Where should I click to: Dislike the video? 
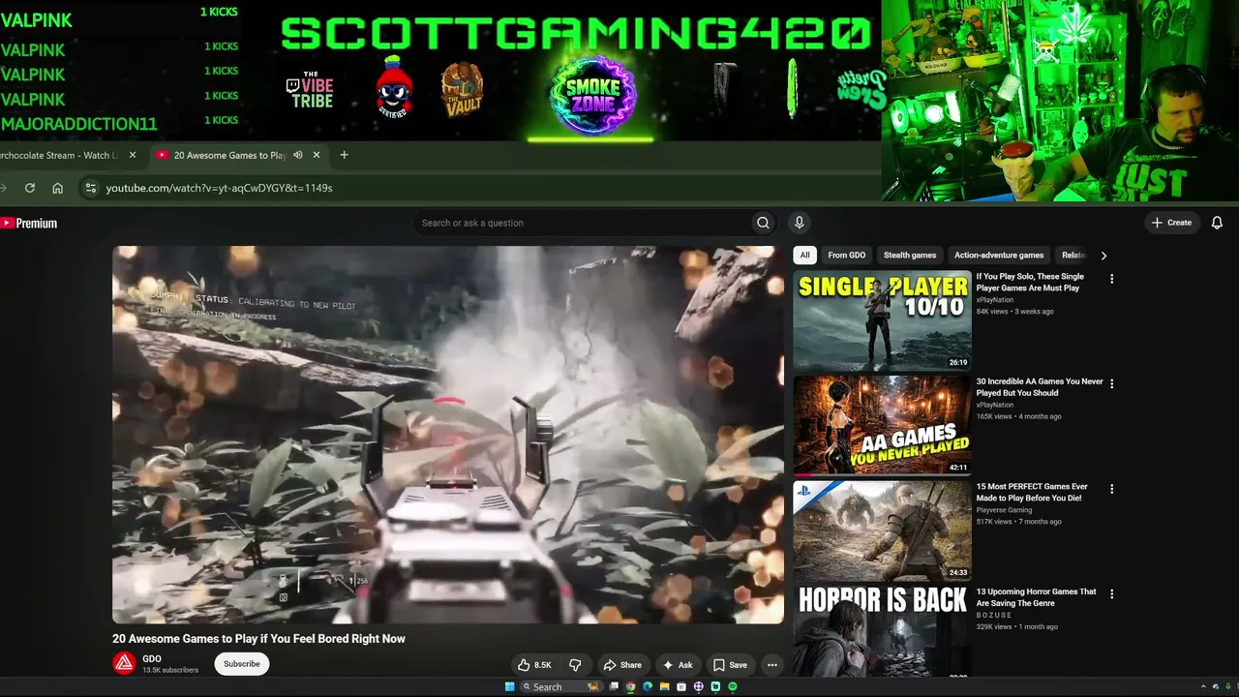pos(575,665)
